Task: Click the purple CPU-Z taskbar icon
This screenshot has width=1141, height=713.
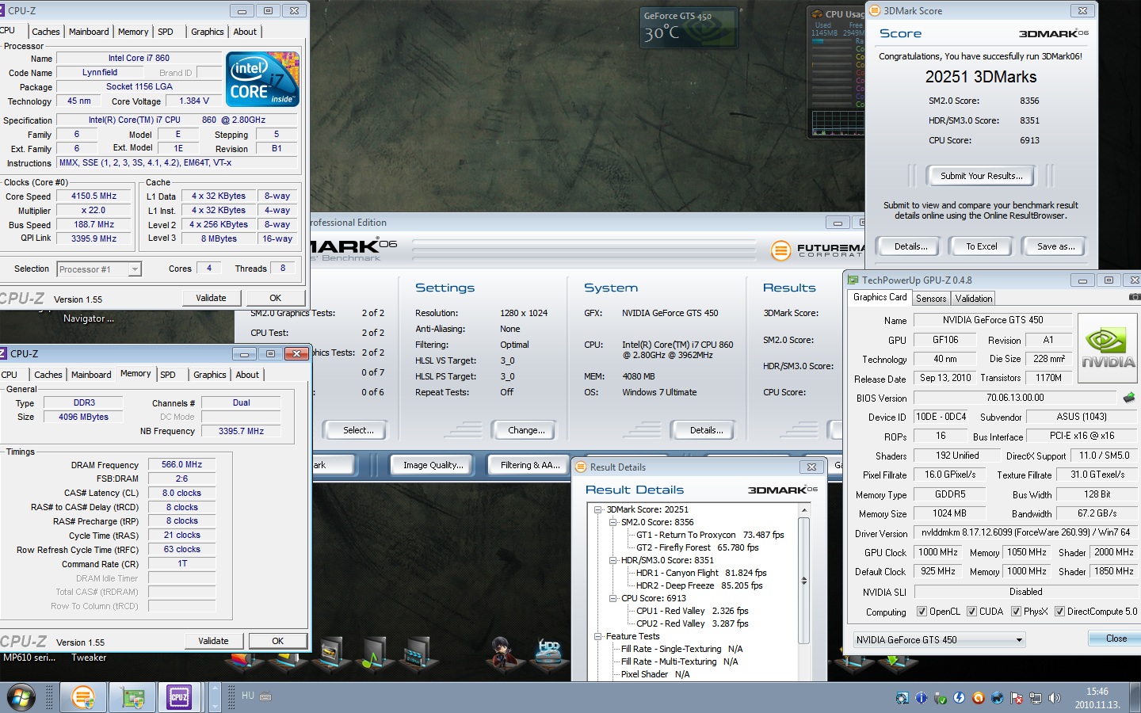Action: [x=179, y=697]
